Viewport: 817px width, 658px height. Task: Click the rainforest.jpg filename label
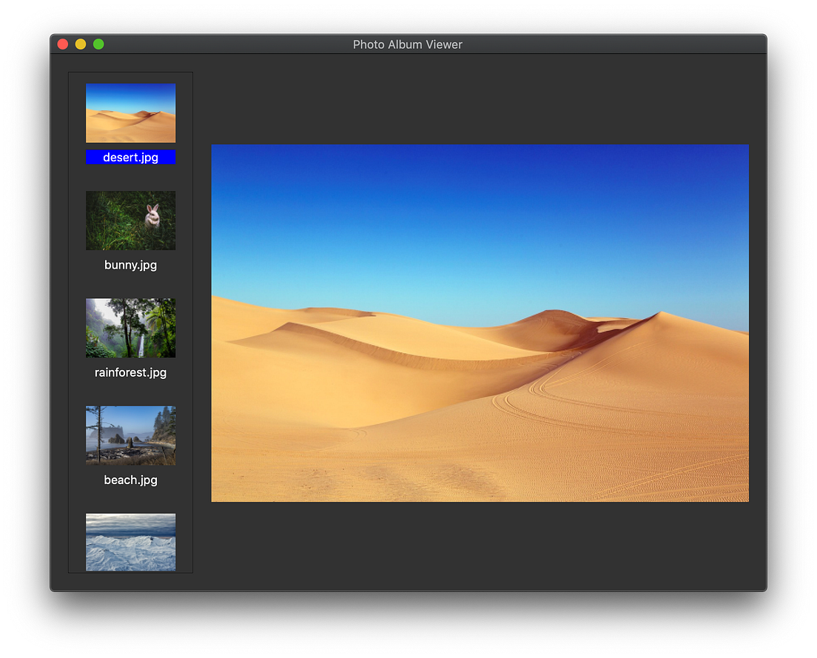click(130, 372)
